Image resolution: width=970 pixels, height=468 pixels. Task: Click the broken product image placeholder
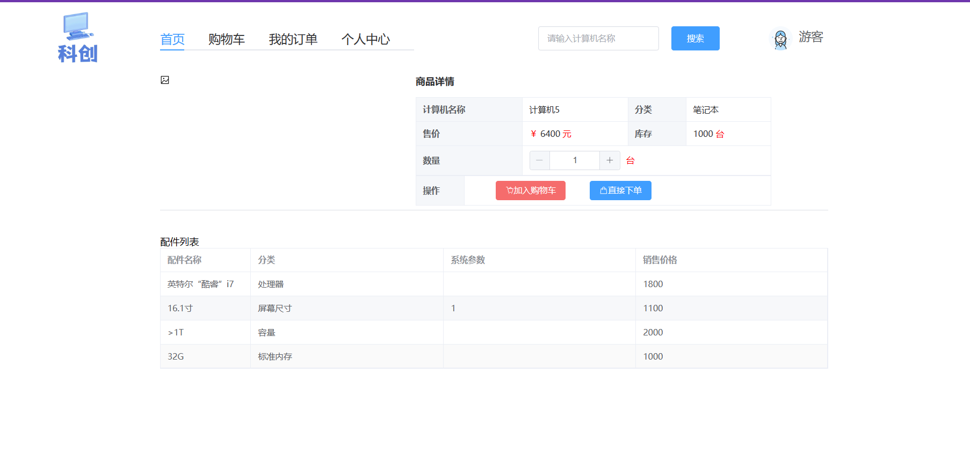coord(165,80)
